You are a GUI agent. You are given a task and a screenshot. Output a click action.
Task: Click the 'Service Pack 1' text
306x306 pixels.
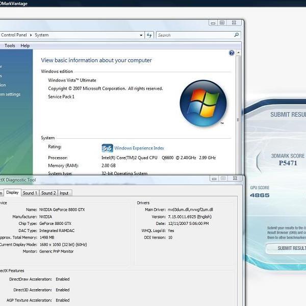pos(61,96)
